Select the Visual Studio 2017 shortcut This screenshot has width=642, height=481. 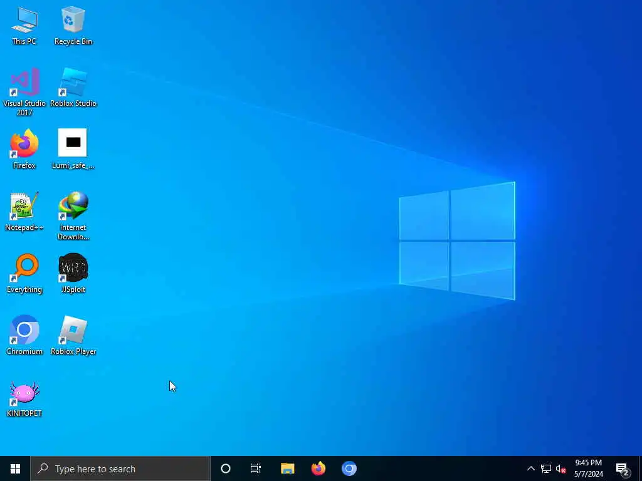click(x=24, y=92)
